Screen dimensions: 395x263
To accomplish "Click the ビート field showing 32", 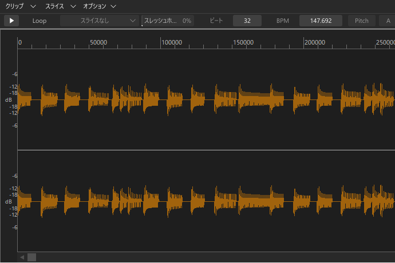I will coord(247,21).
